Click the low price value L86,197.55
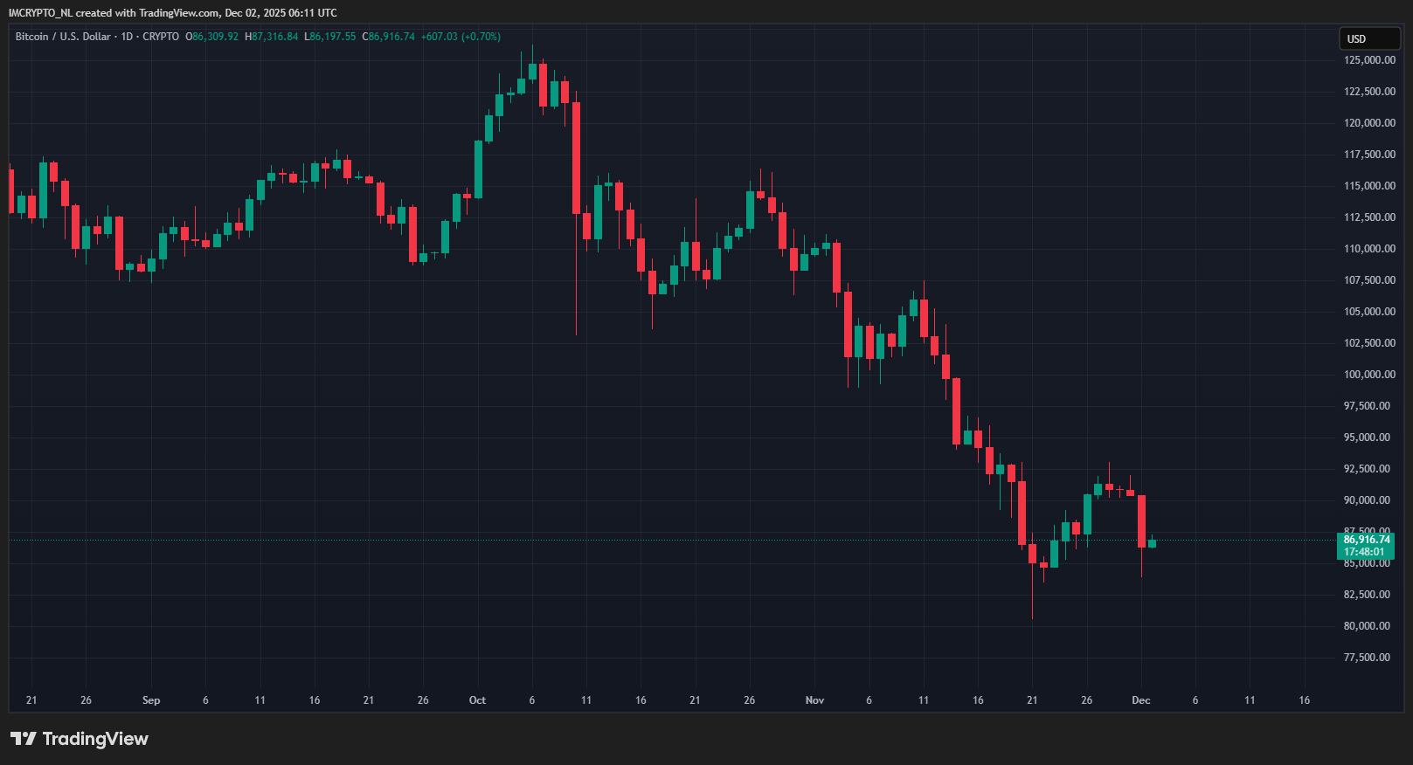 pyautogui.click(x=330, y=37)
